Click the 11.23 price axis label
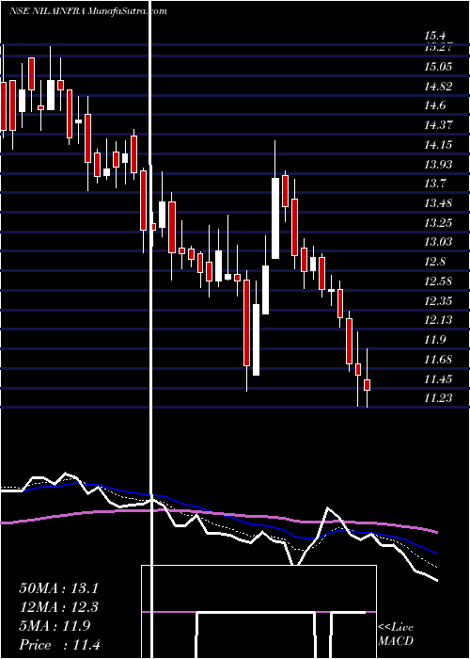This screenshot has height=659, width=470. click(x=439, y=398)
